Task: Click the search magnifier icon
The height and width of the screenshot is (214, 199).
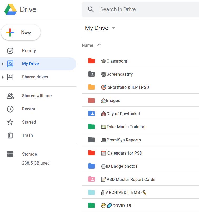Action: click(91, 9)
